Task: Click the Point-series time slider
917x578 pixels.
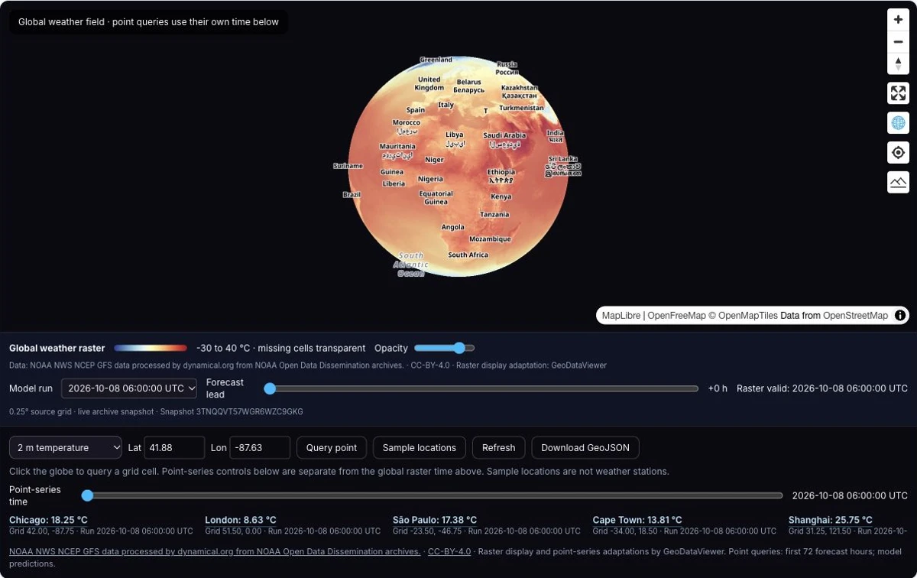Action: 433,495
